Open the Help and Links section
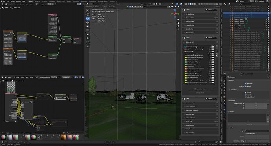The height and width of the screenshot is (146, 271). pyautogui.click(x=201, y=133)
